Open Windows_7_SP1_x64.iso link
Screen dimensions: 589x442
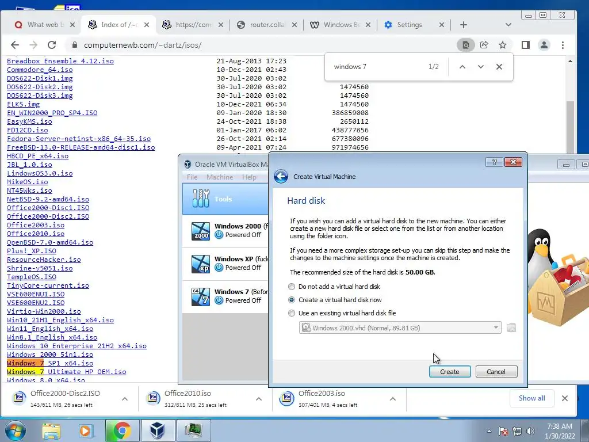[50, 363]
